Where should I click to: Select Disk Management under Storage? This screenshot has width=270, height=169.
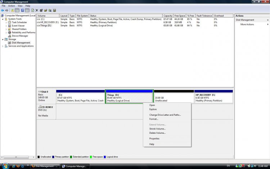21,43
